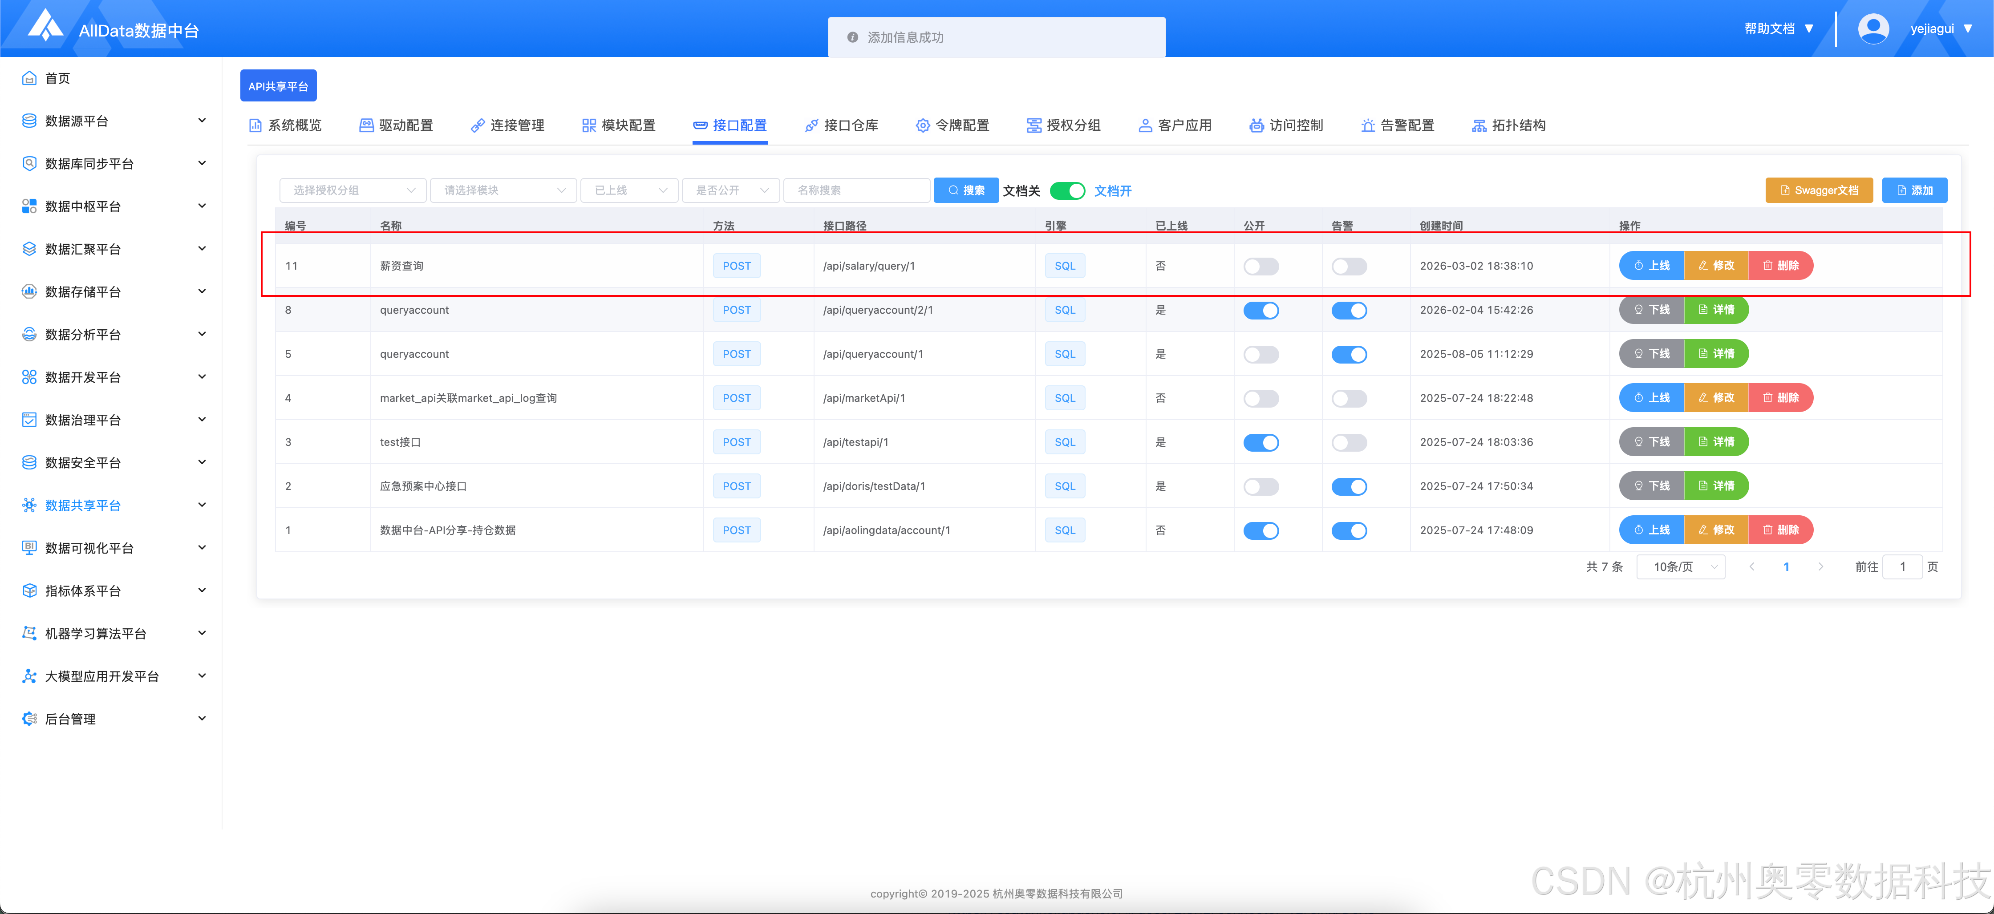
Task: Click the 后台管理 gear icon
Action: click(x=29, y=718)
